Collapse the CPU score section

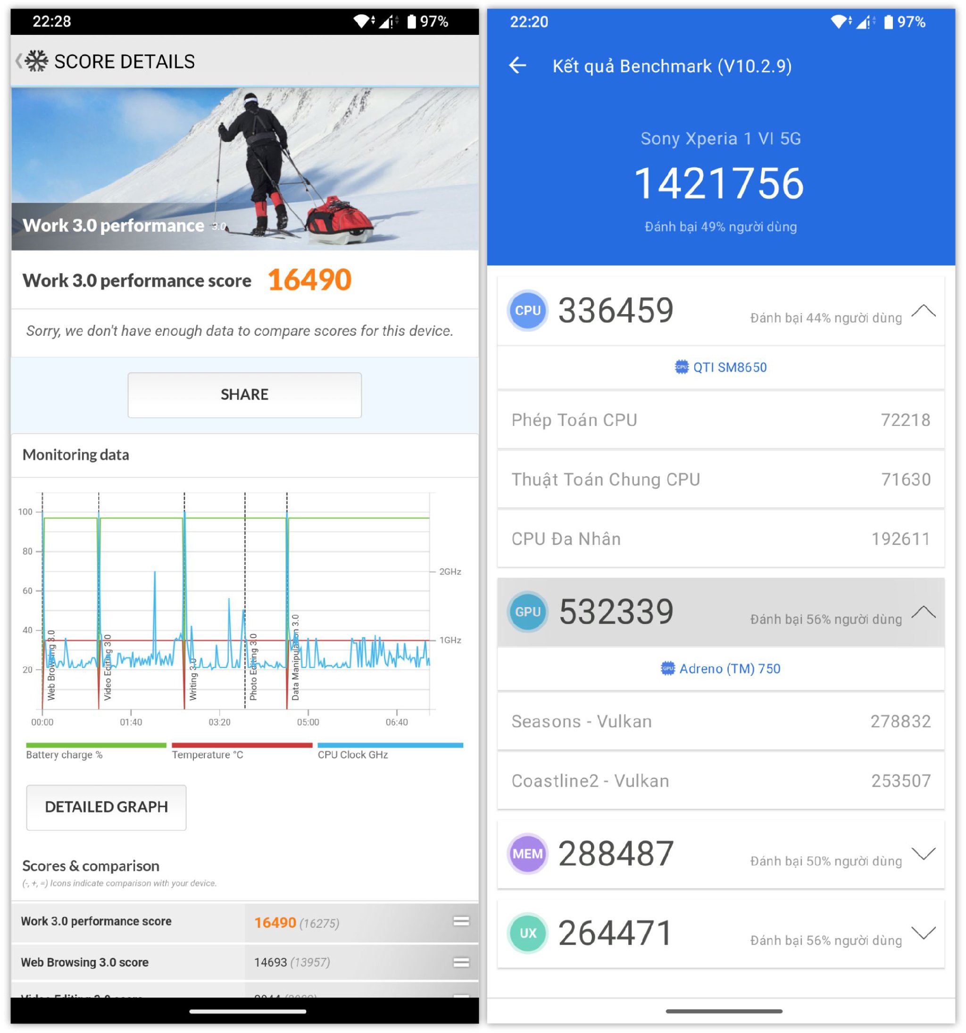pos(924,311)
